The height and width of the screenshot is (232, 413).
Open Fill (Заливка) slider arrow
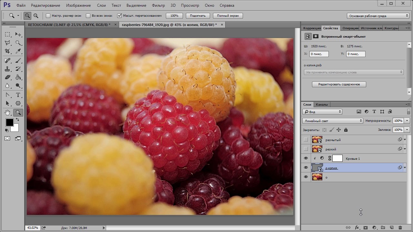[407, 130]
